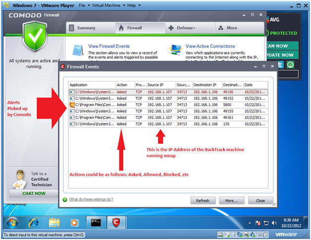Click the AVG gadget search input field

(288, 75)
